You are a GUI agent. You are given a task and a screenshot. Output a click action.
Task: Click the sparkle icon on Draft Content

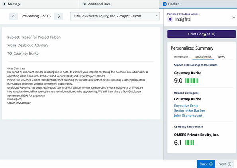pyautogui.click(x=213, y=34)
